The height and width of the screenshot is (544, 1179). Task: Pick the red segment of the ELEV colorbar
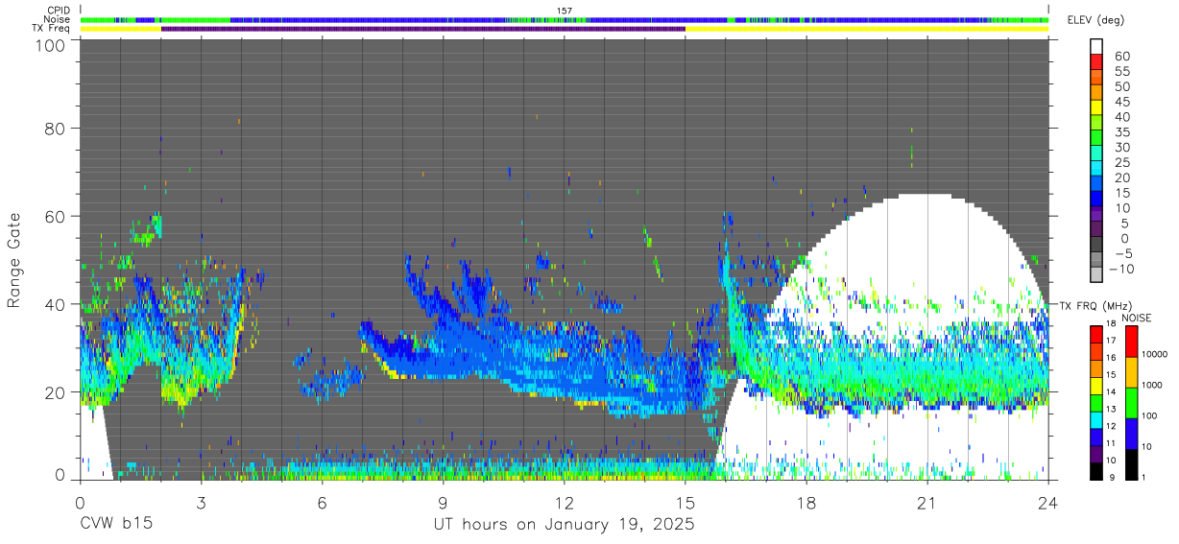point(1097,62)
